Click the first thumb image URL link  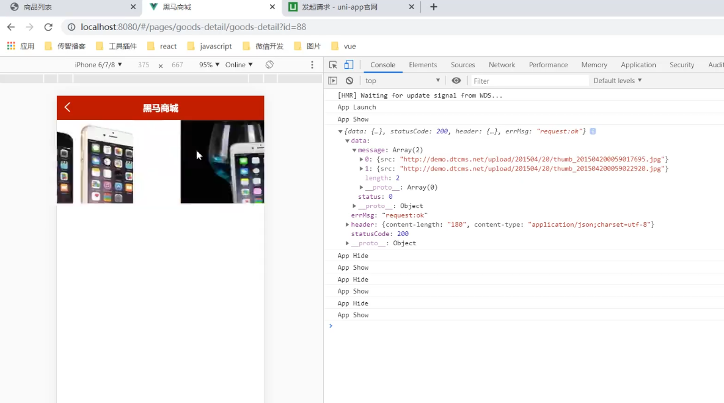[x=532, y=159]
